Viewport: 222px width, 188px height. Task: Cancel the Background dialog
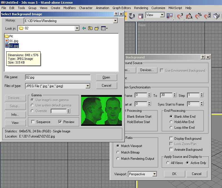click(x=197, y=174)
